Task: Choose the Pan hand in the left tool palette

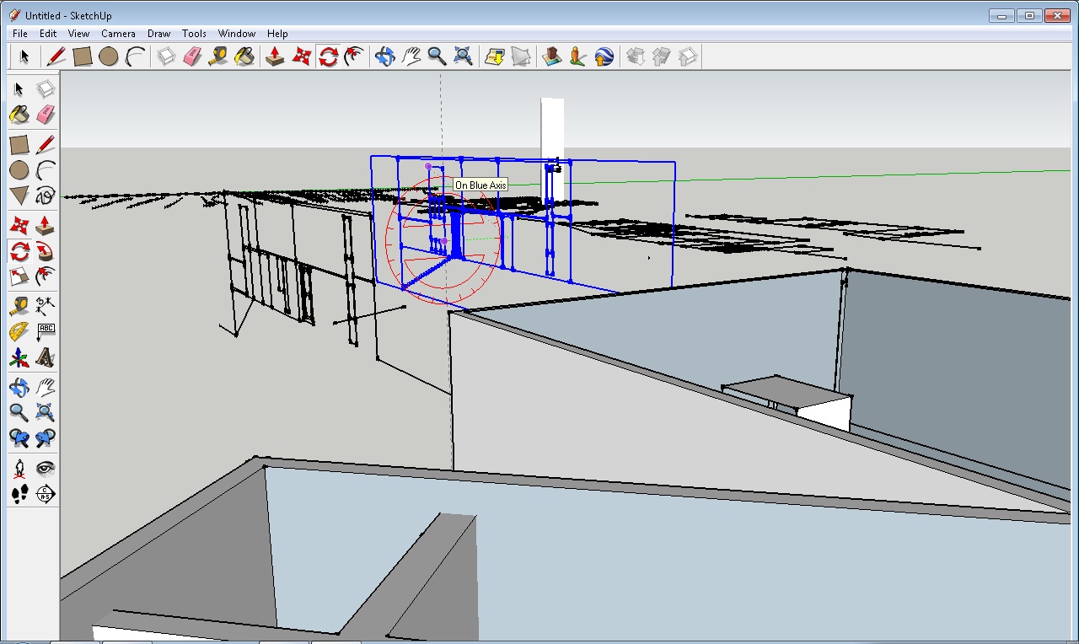Action: (x=46, y=388)
